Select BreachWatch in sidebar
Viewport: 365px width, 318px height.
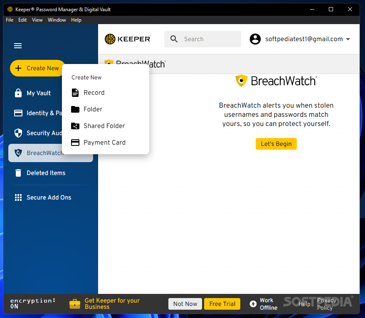(x=35, y=153)
